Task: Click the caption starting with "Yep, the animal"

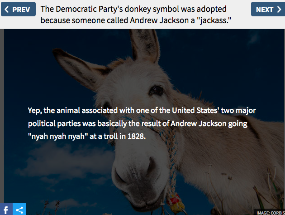Action: 142,123
